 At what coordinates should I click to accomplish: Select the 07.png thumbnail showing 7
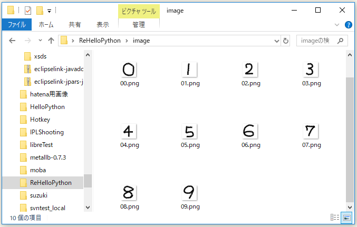tap(311, 131)
